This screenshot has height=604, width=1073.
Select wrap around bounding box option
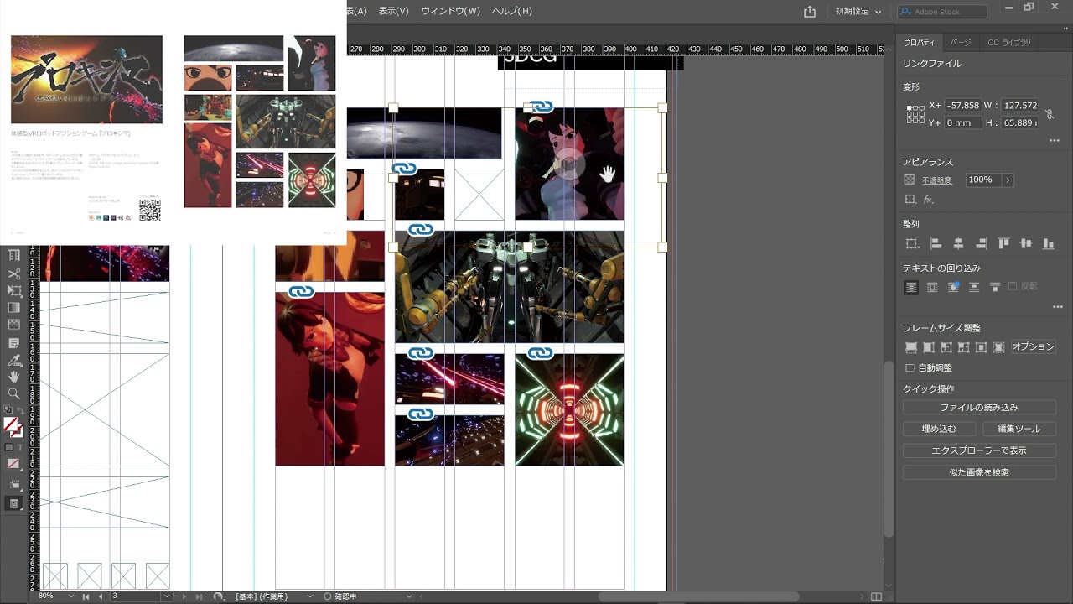pos(932,287)
